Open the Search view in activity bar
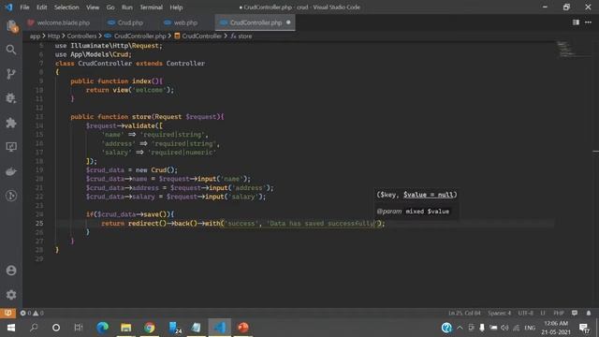Viewport: 599px width, 337px height. pyautogui.click(x=11, y=50)
